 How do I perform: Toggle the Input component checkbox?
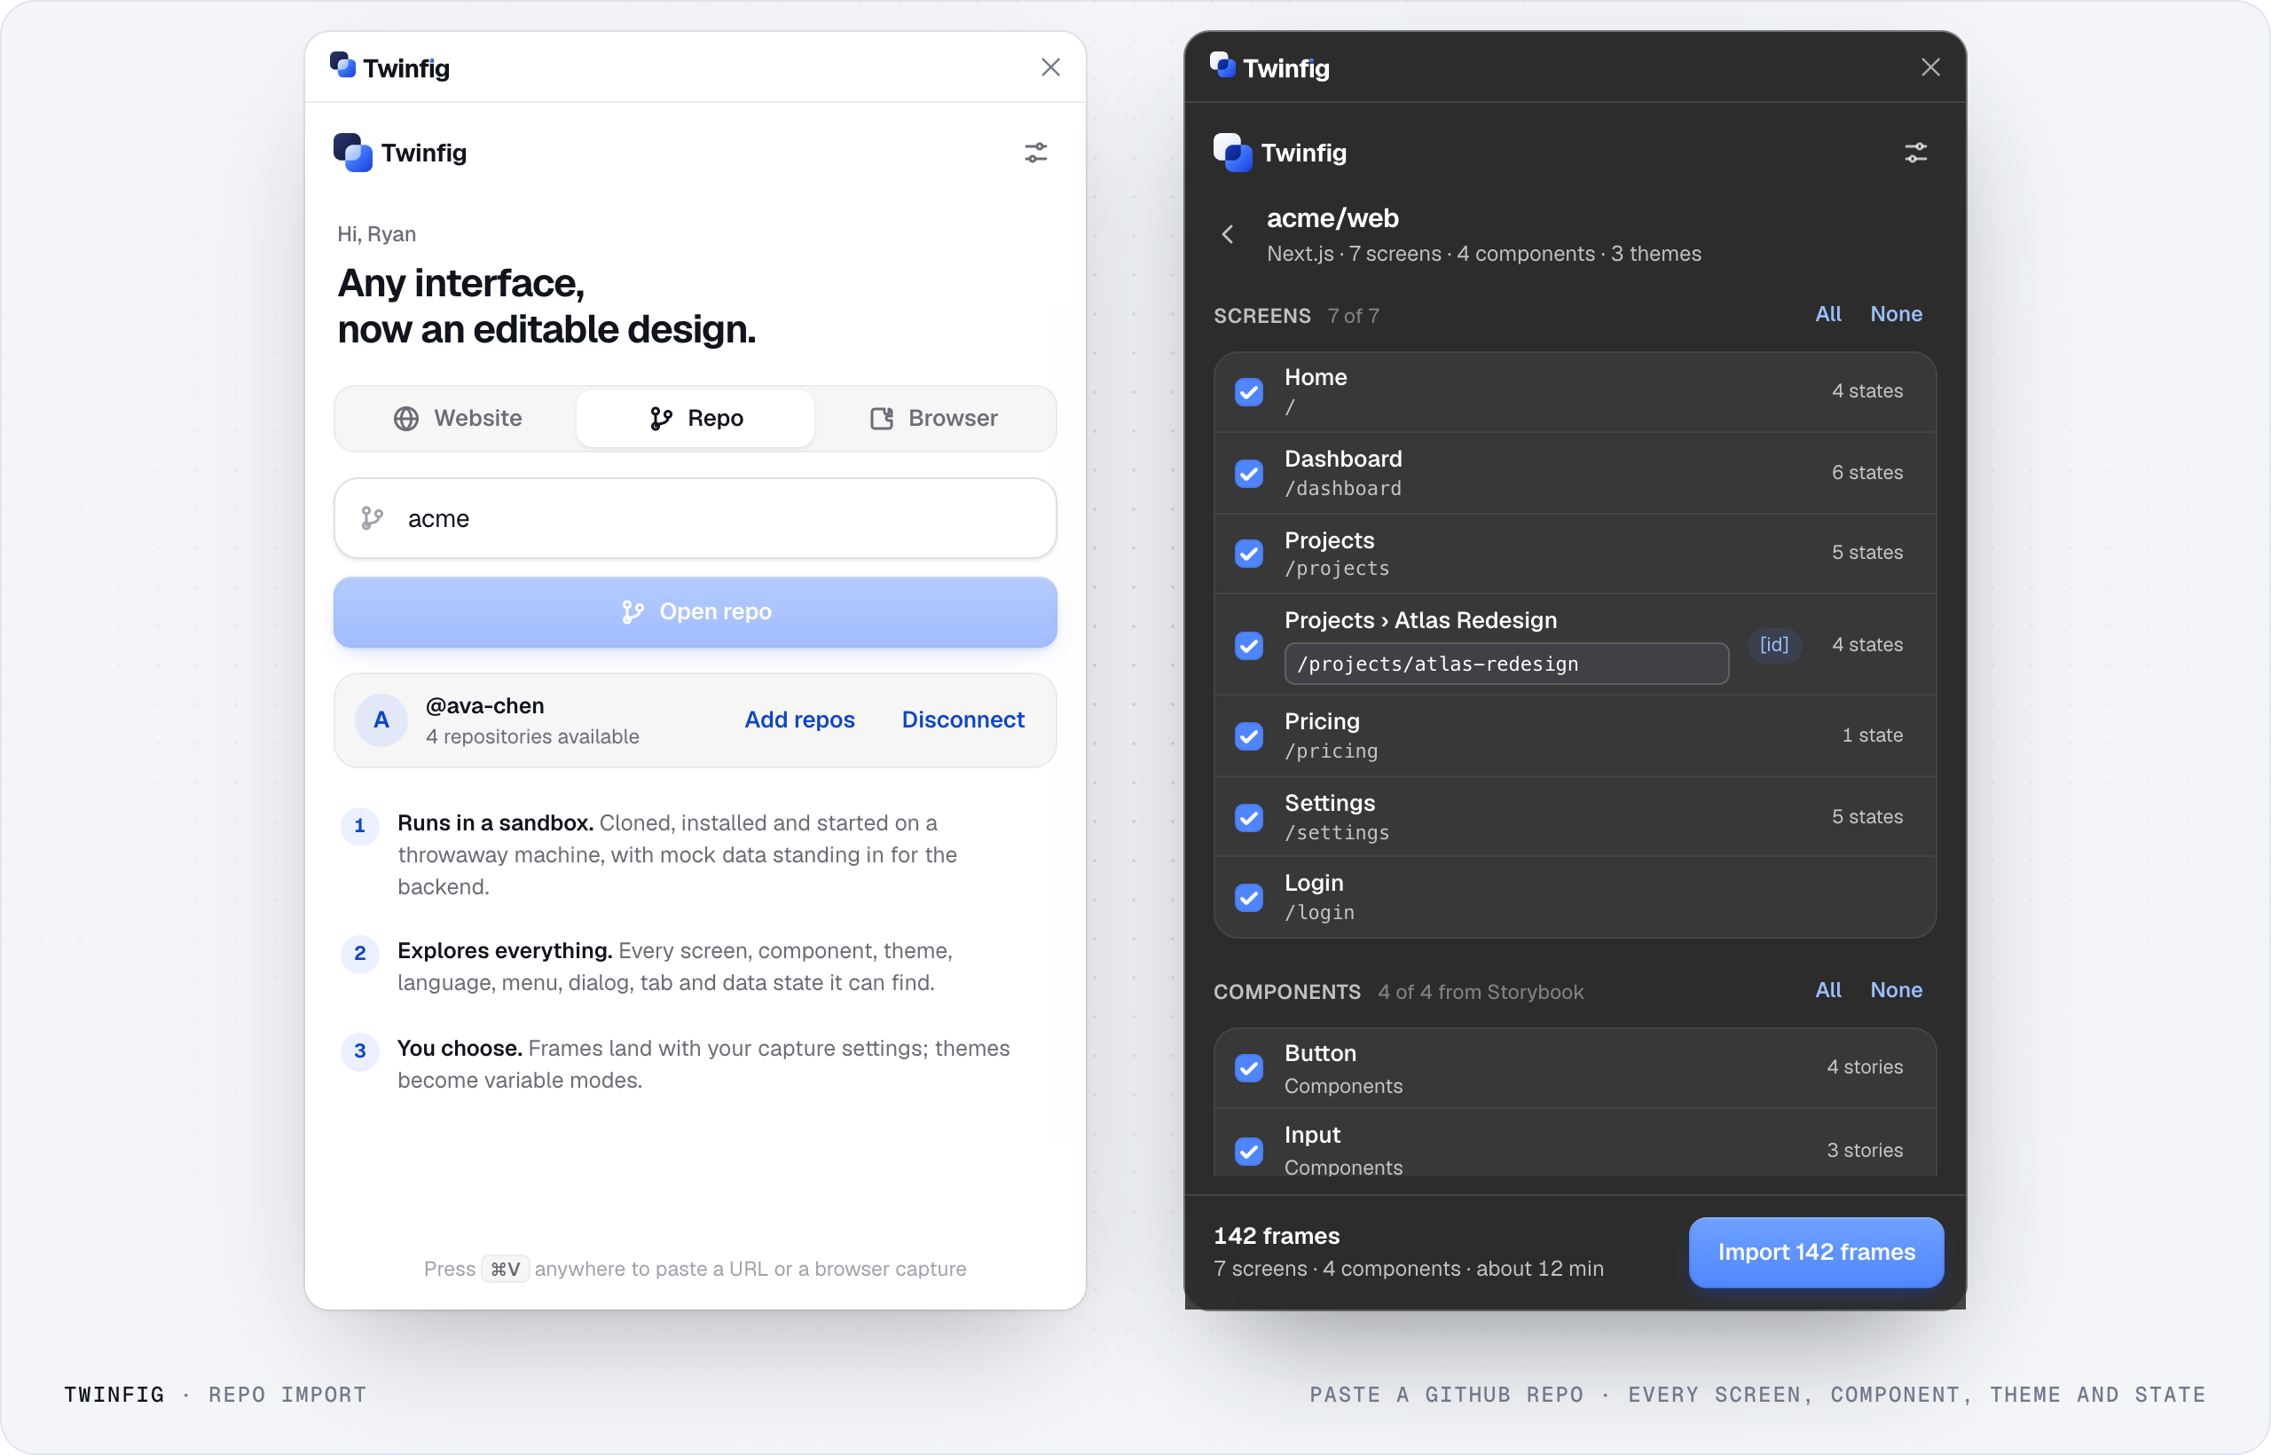1249,1151
